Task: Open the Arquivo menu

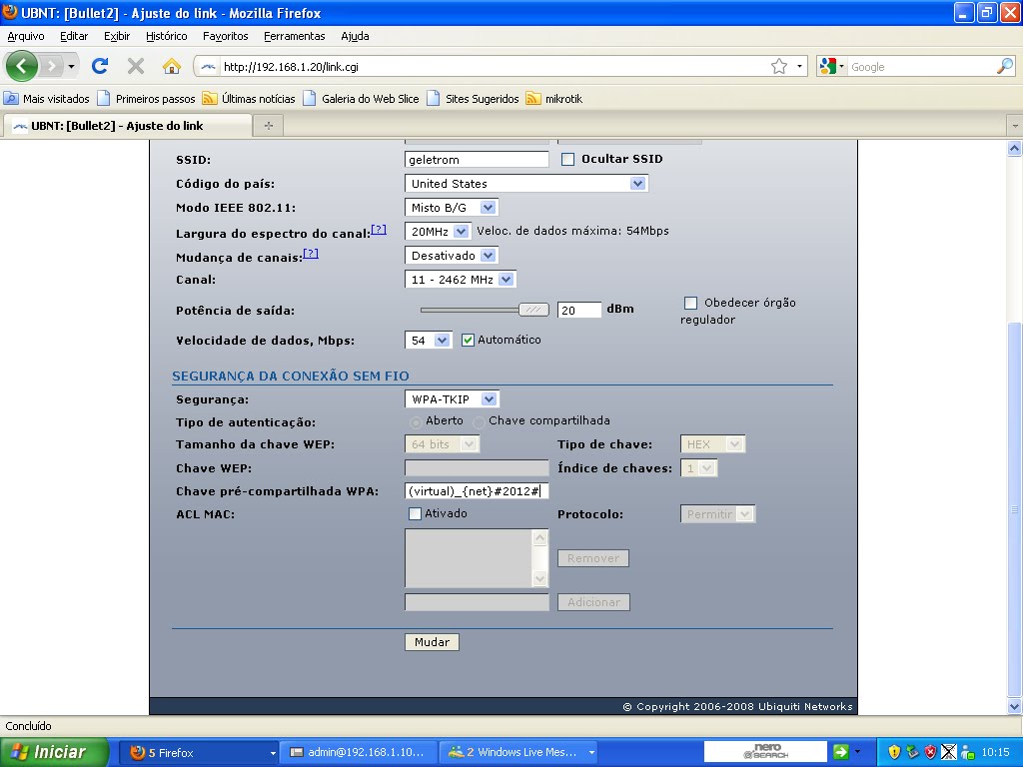Action: click(x=25, y=36)
